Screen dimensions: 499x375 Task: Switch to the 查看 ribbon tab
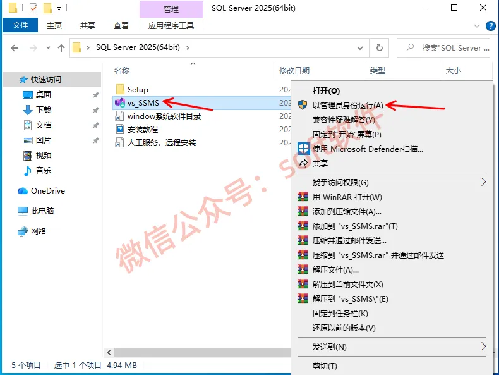(121, 25)
